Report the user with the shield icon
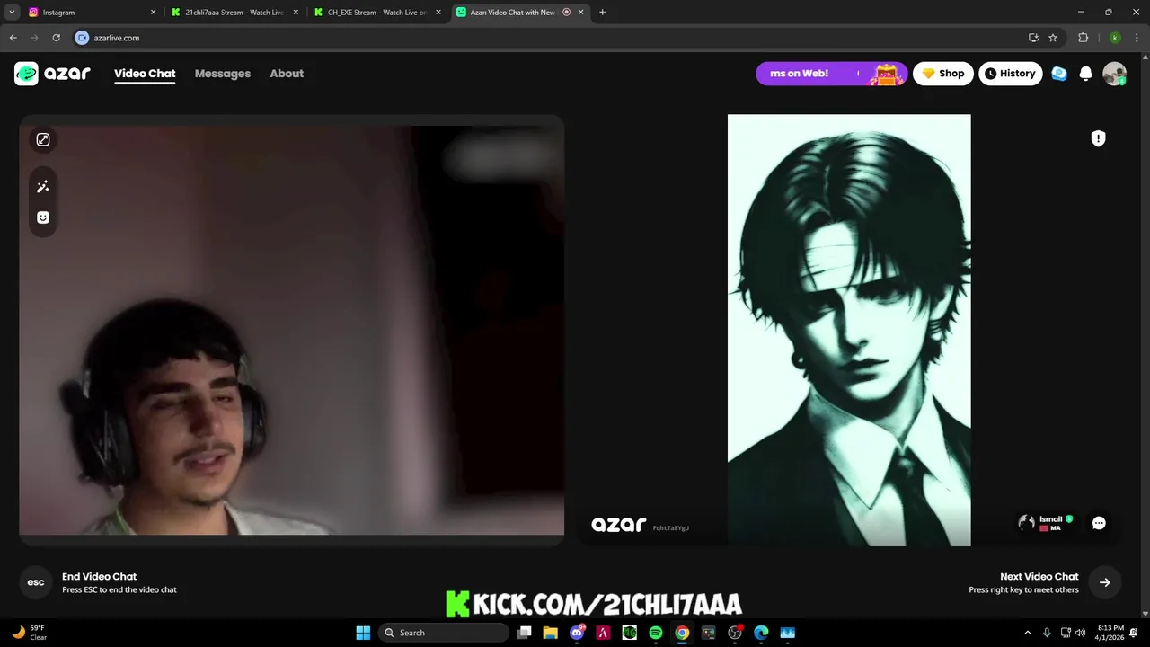This screenshot has width=1150, height=647. click(x=1098, y=138)
